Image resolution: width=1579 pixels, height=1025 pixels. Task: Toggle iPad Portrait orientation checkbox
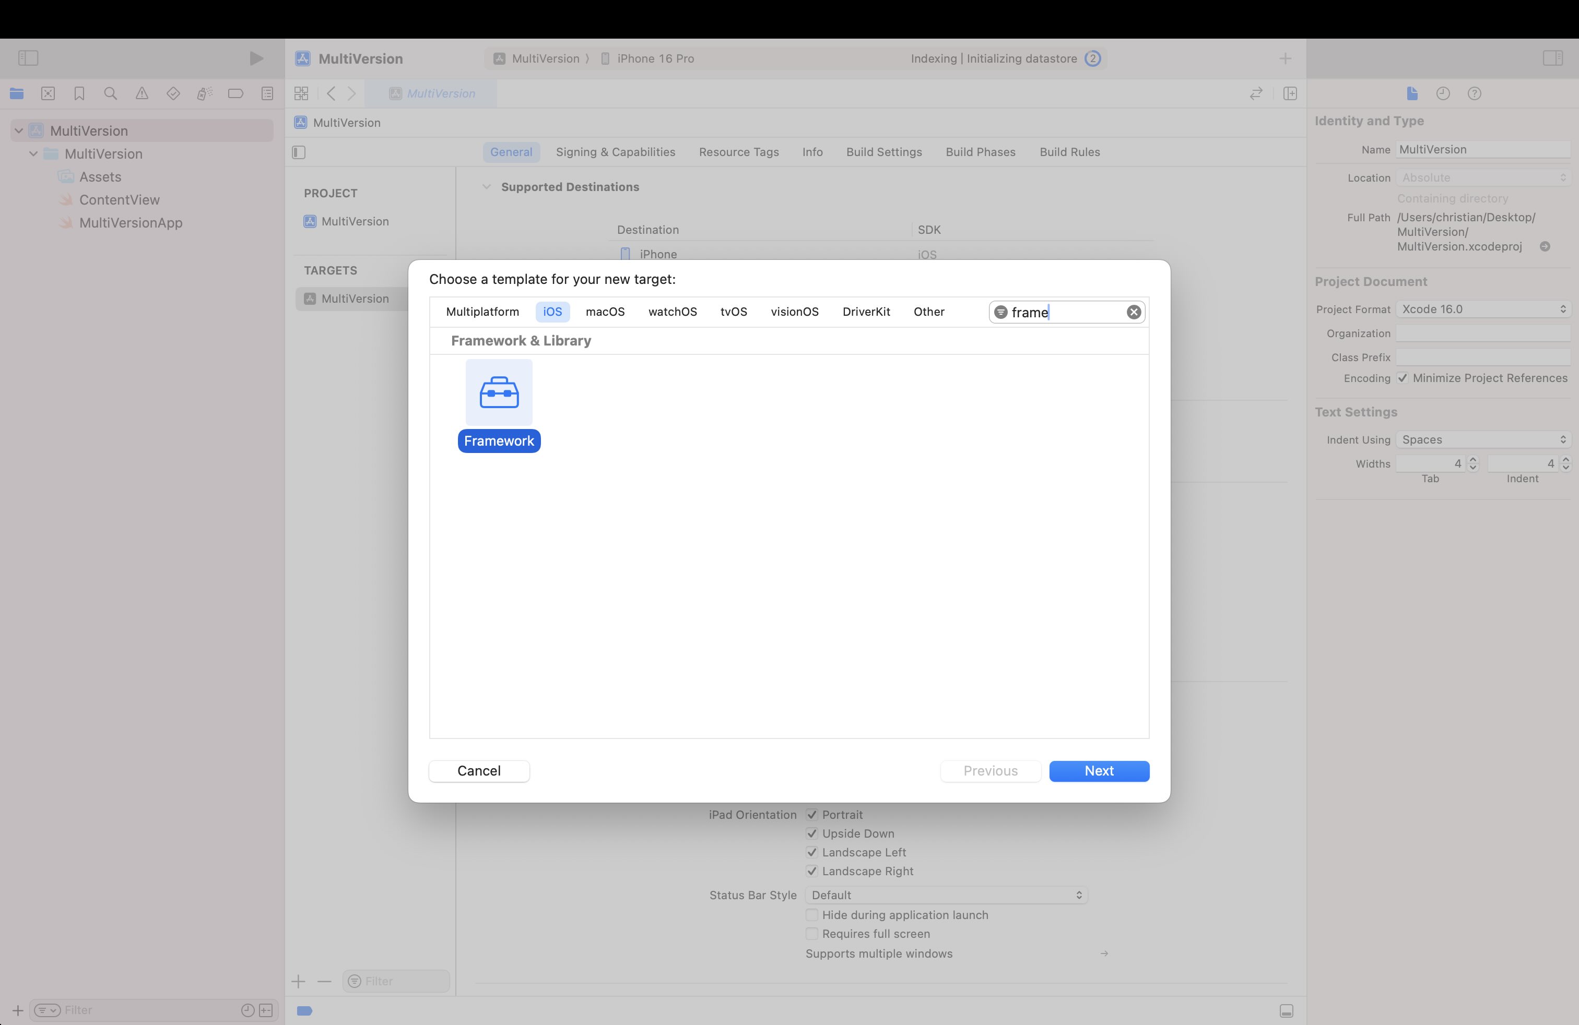click(x=811, y=815)
